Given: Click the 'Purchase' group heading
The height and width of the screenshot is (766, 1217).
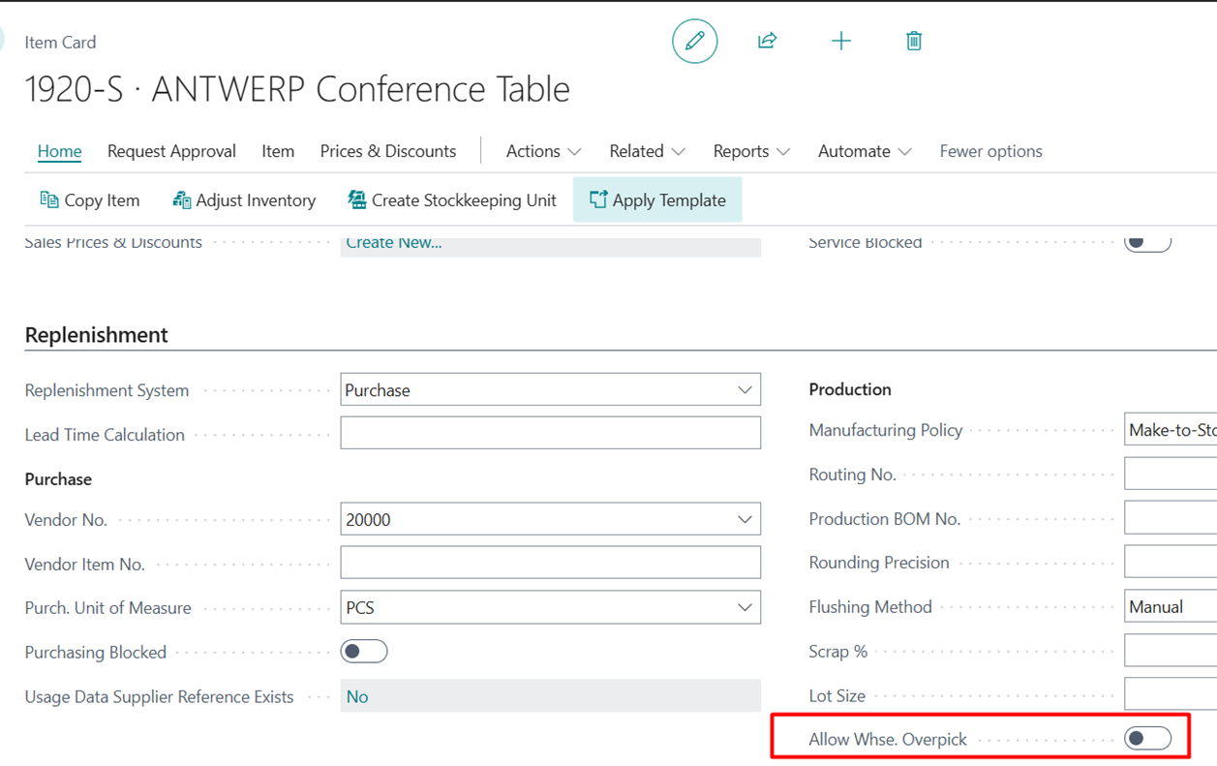Looking at the screenshot, I should point(58,479).
